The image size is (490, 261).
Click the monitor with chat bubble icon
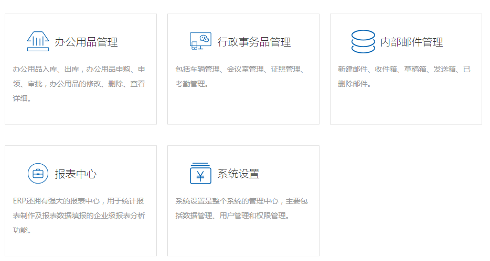point(200,41)
